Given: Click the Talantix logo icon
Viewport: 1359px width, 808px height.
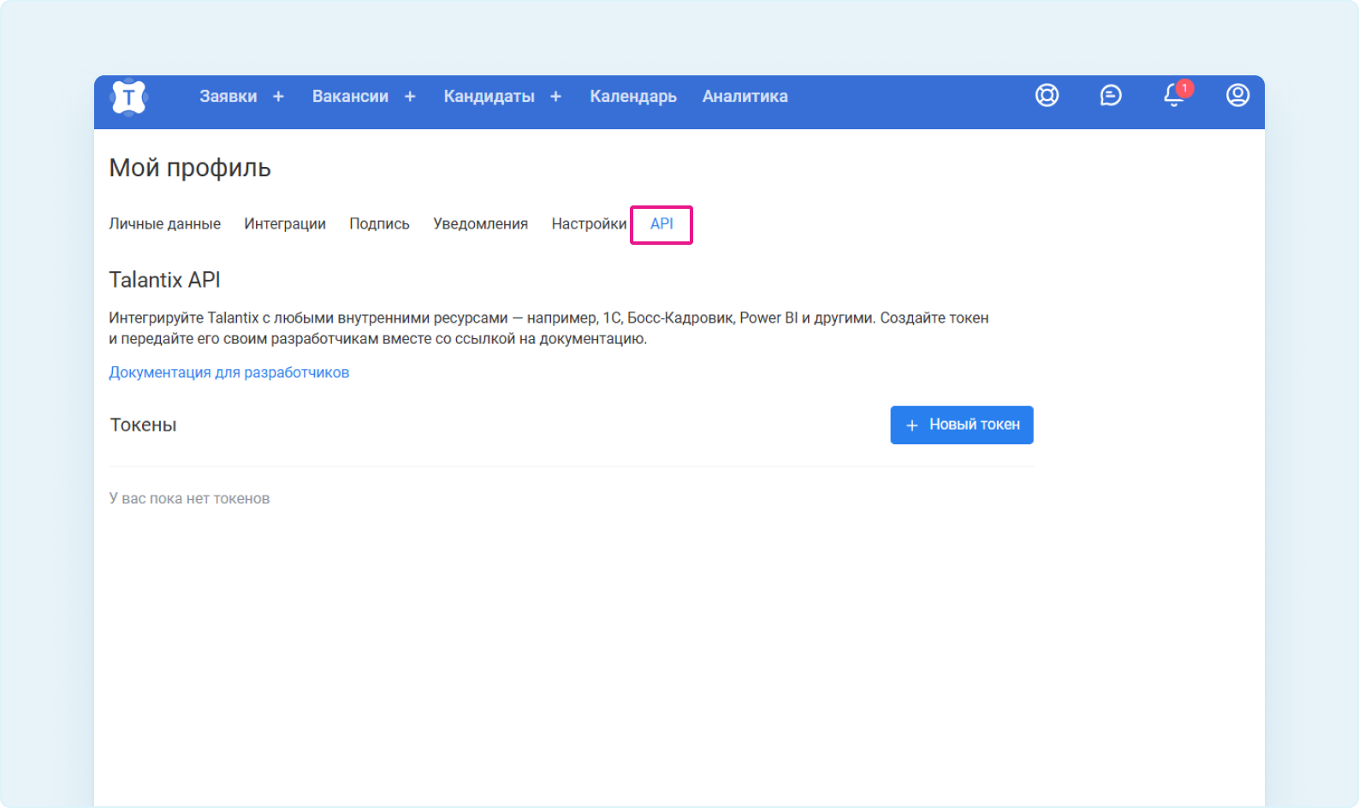Looking at the screenshot, I should coord(129,97).
